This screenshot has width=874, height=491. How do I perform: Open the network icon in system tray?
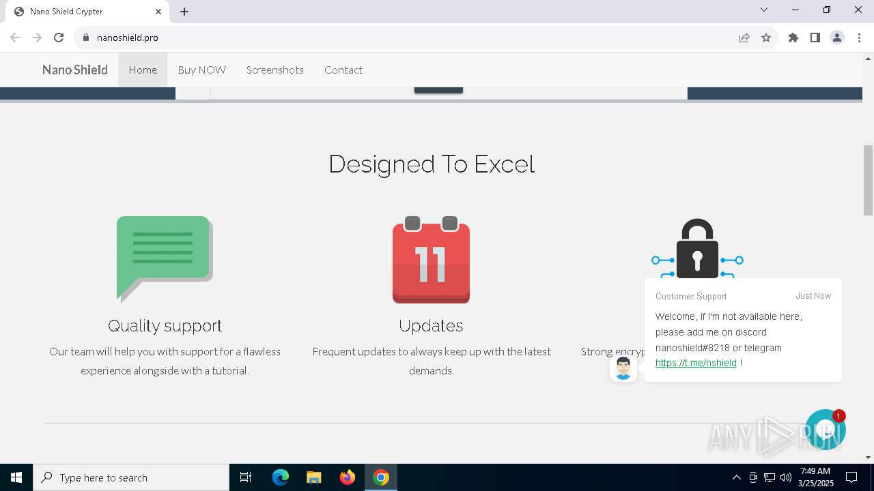770,477
